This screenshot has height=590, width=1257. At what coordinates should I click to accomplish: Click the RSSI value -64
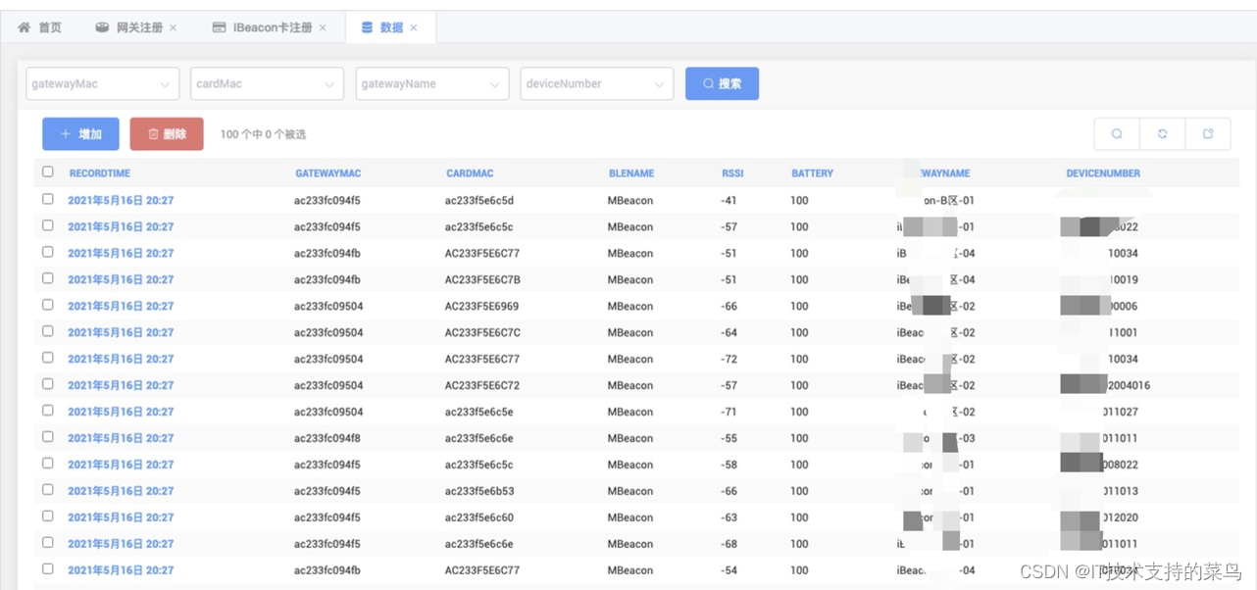point(729,332)
